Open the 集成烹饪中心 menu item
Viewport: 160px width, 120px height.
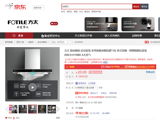pos(51,36)
